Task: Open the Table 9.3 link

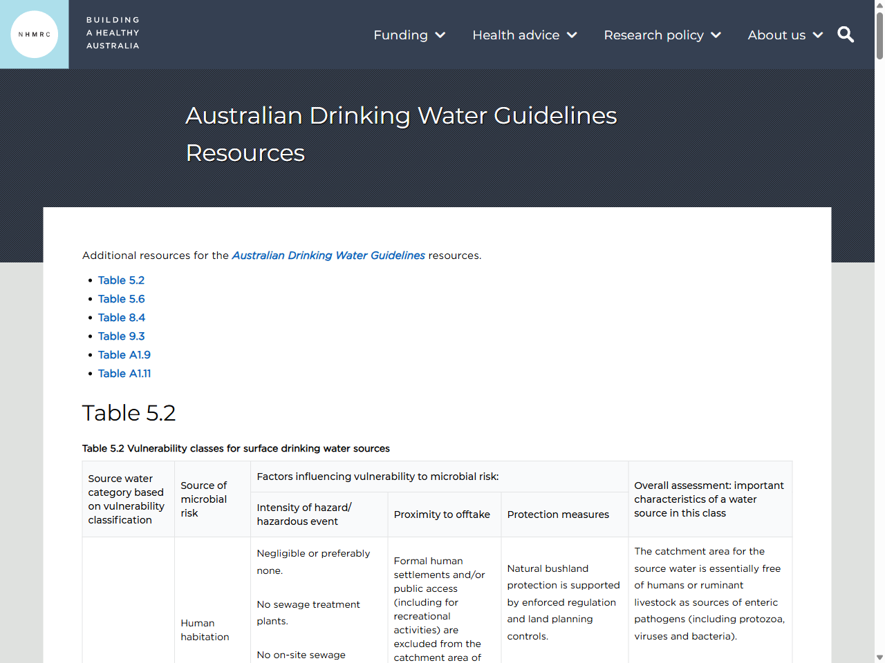Action: (121, 336)
